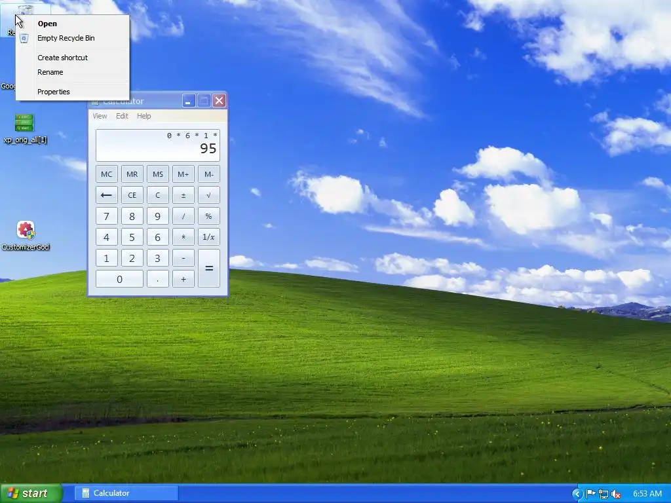The image size is (671, 503).
Task: Click the MC memory clear button
Action: point(107,174)
